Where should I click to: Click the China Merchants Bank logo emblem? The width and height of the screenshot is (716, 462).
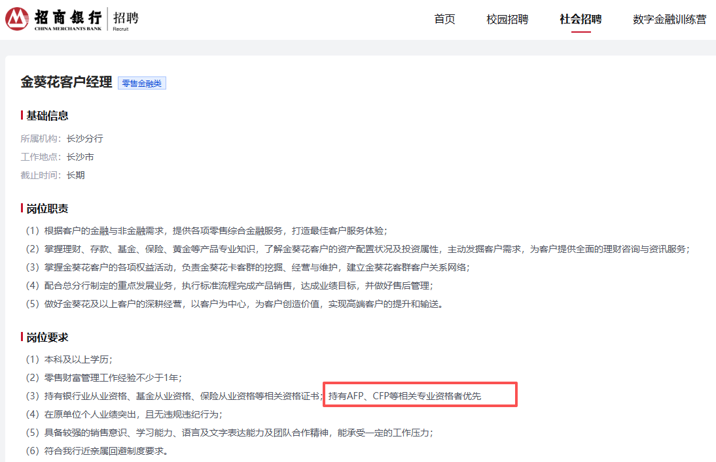(17, 19)
